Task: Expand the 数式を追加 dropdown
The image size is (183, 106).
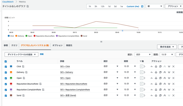Action: coord(167,47)
